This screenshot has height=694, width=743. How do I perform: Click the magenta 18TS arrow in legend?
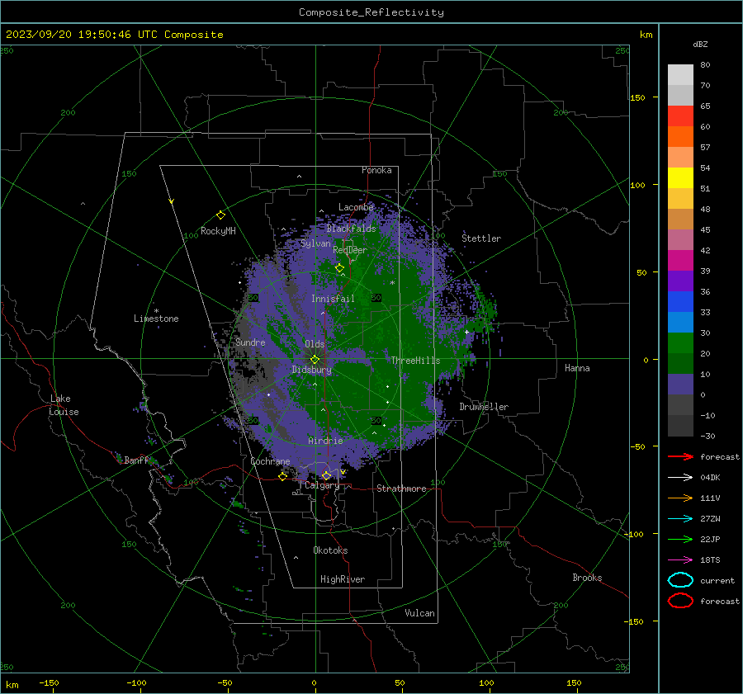tap(680, 560)
